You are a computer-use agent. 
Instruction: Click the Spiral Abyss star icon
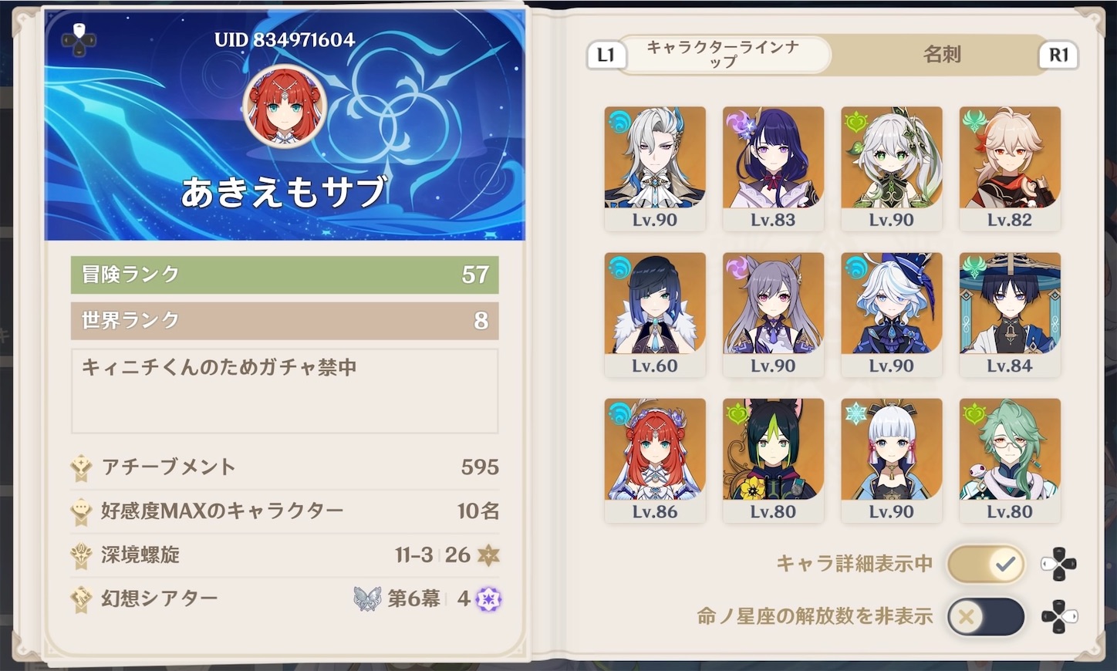point(488,555)
